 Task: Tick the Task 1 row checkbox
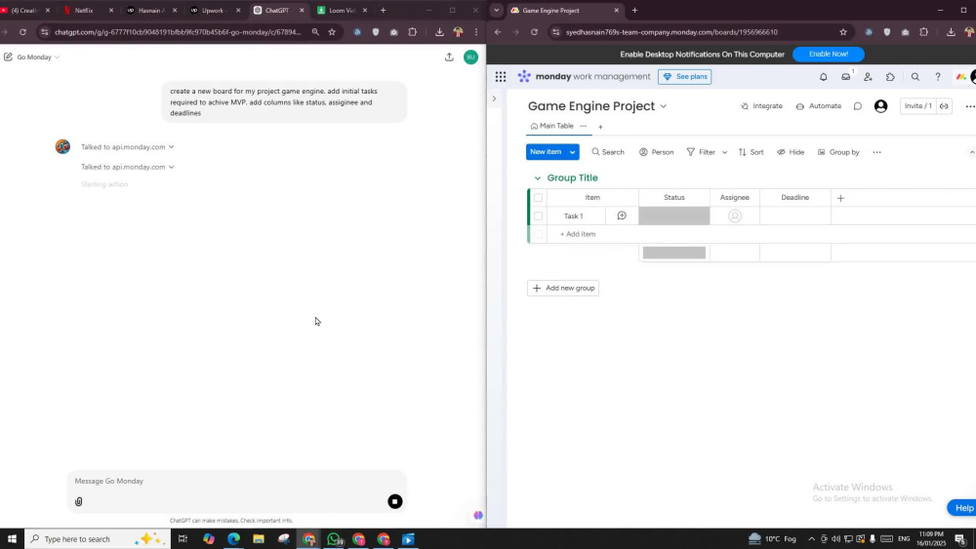coord(539,216)
